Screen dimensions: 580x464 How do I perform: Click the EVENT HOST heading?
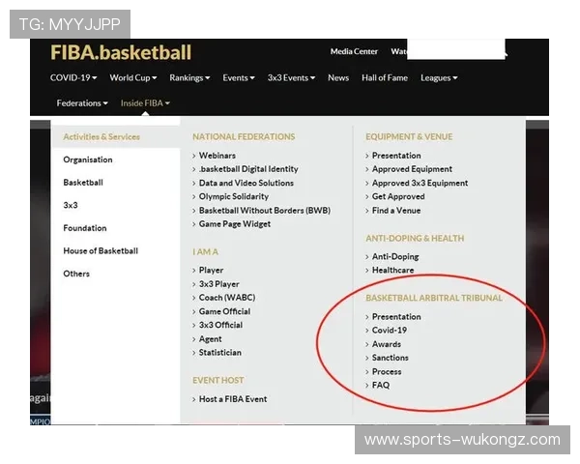217,380
